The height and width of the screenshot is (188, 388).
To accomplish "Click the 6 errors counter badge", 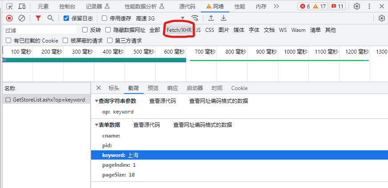I will [305, 6].
